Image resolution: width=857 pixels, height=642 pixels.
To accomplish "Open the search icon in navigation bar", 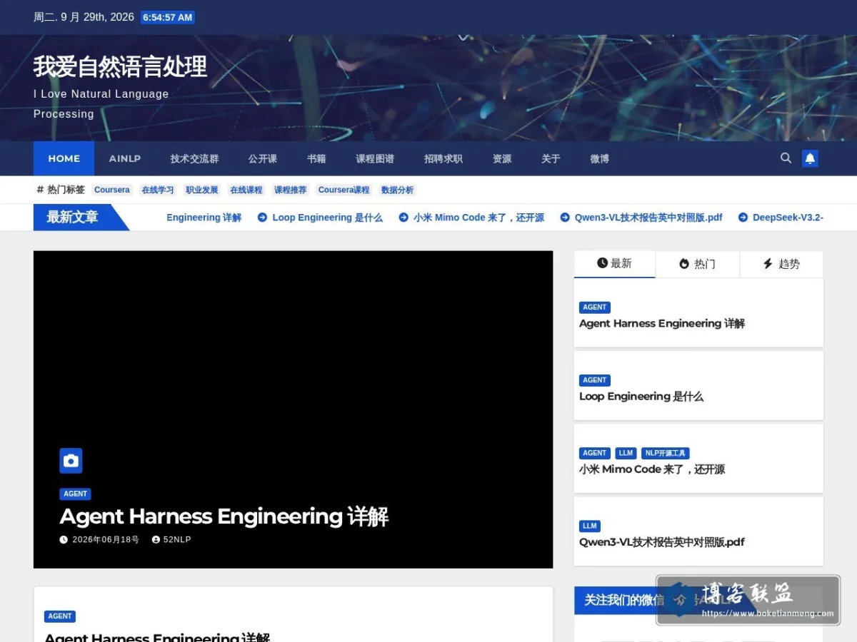I will click(x=786, y=158).
